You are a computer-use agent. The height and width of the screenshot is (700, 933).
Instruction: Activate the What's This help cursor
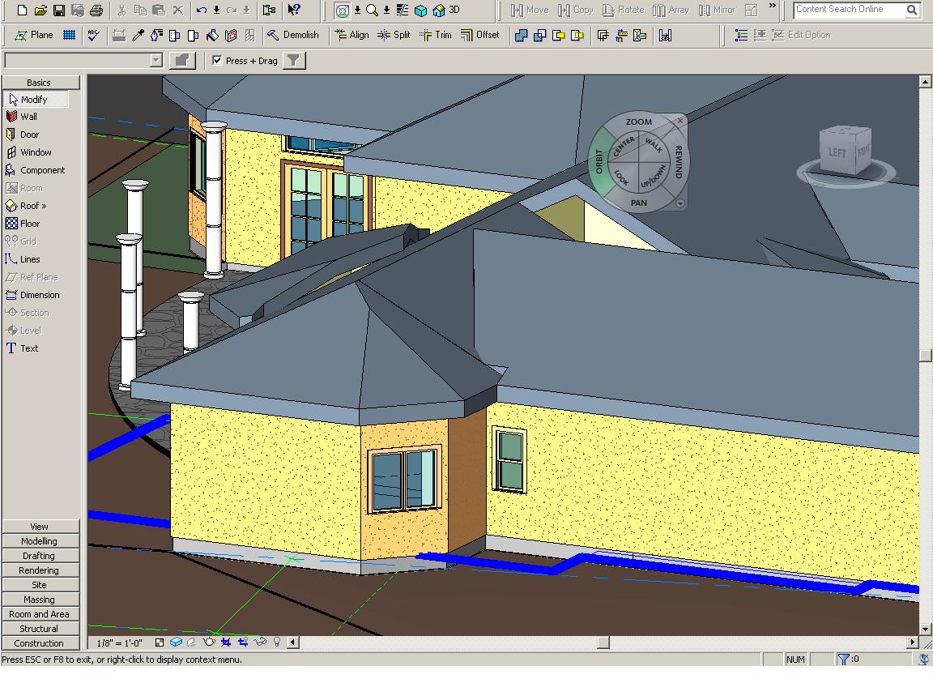(x=294, y=10)
